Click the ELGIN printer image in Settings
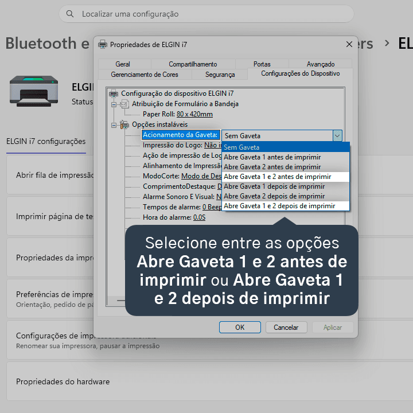 click(x=34, y=91)
